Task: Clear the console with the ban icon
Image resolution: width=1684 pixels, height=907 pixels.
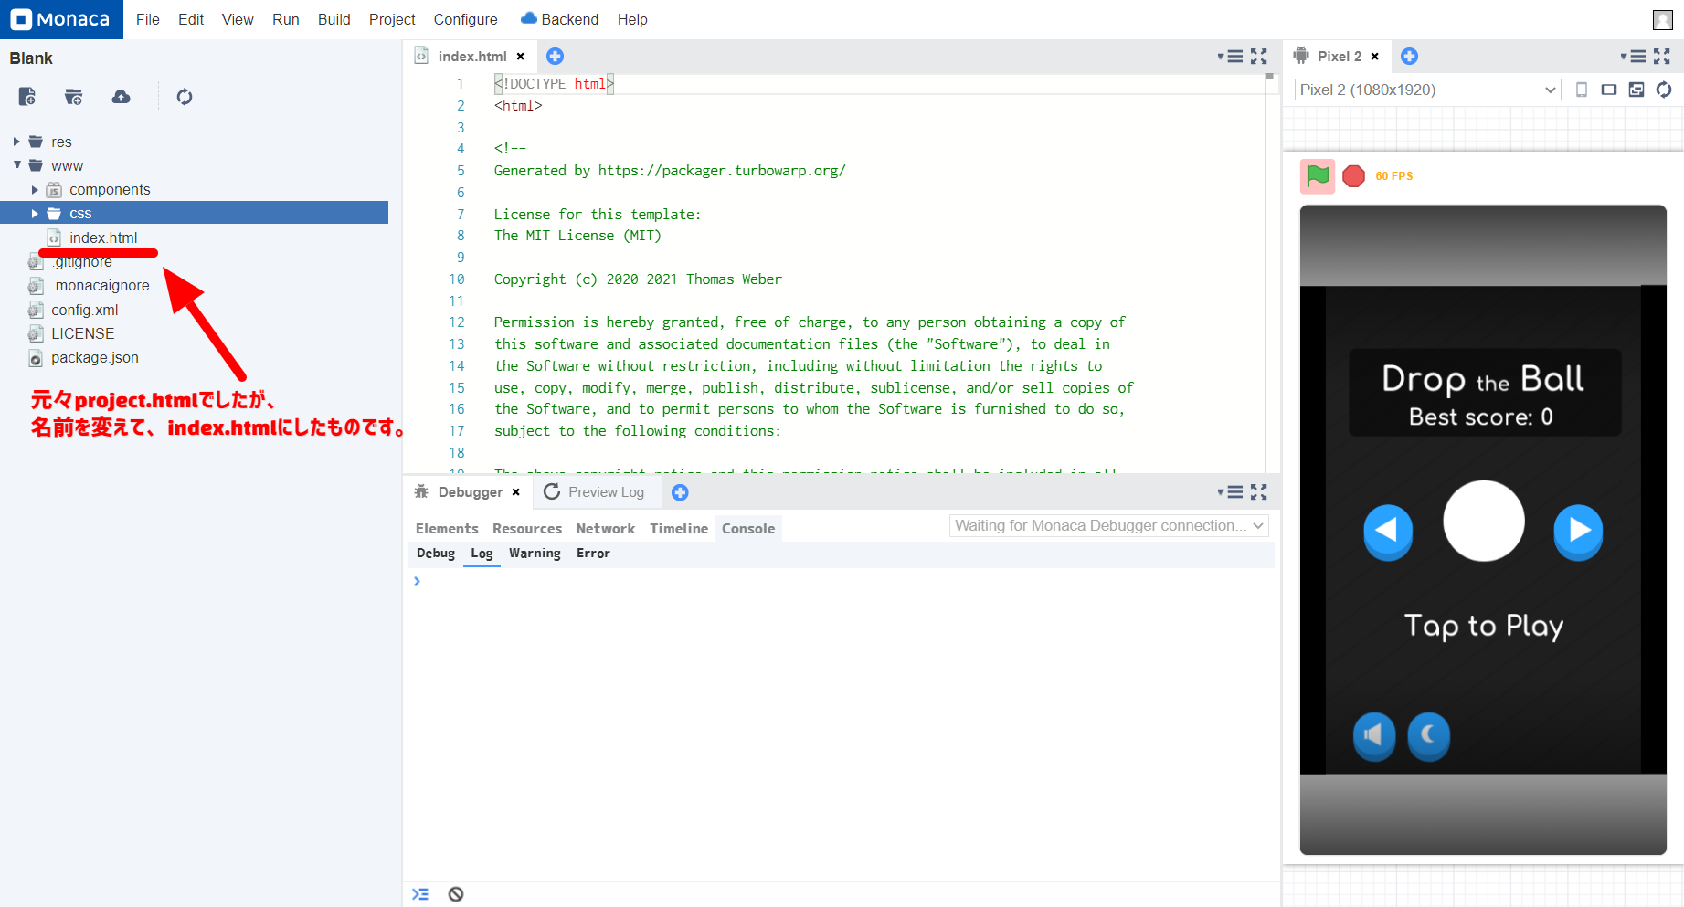Action: 456,894
